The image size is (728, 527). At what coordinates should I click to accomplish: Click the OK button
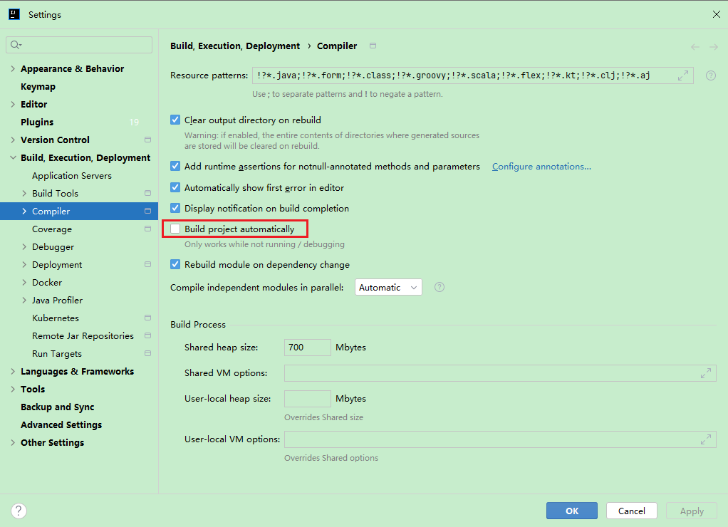571,511
